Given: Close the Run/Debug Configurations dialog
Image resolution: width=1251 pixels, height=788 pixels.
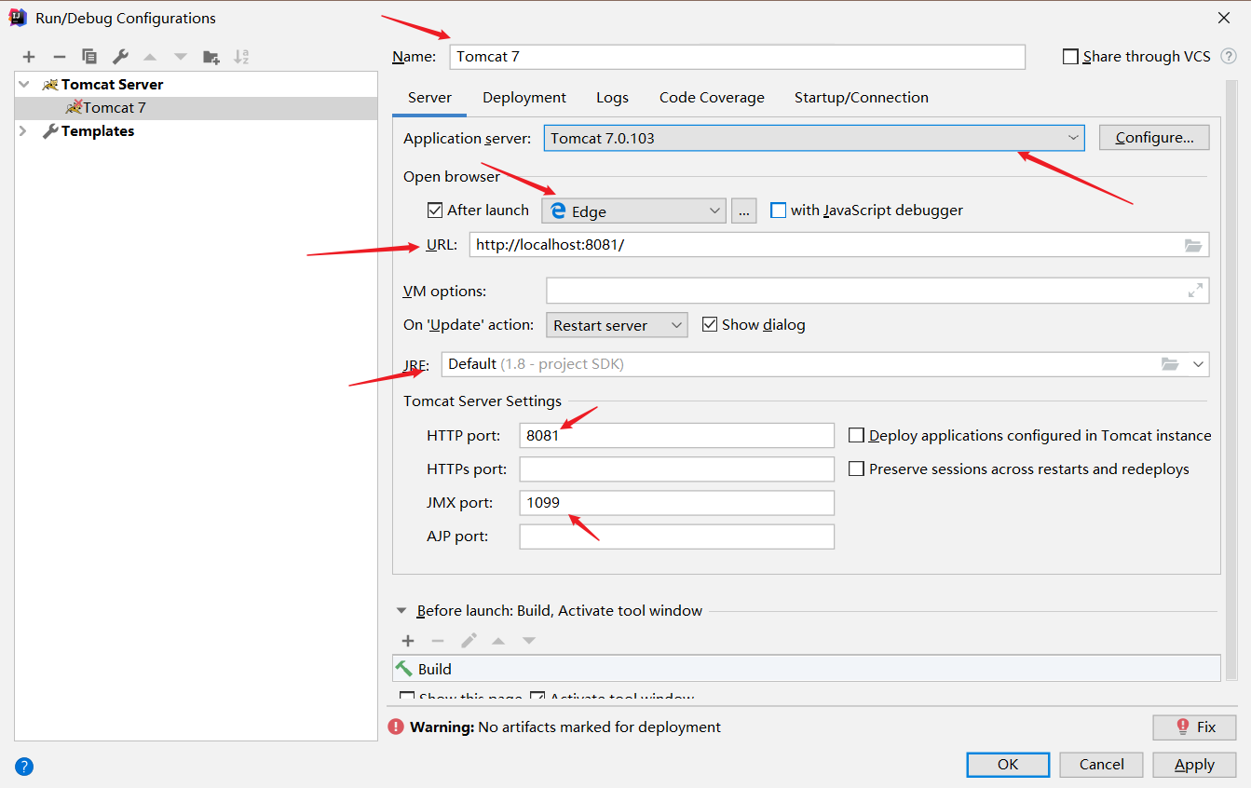Looking at the screenshot, I should [x=1224, y=18].
